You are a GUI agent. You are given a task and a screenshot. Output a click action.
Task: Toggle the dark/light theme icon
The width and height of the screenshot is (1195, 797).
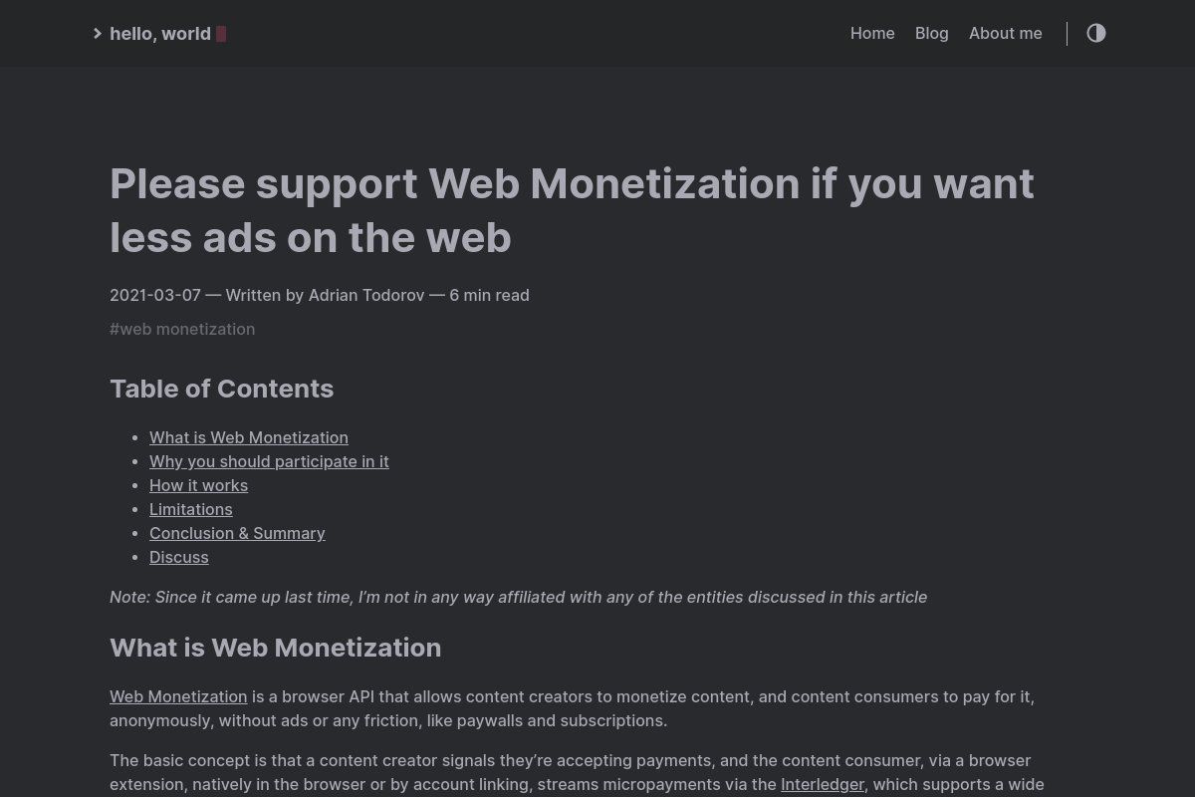1096,33
